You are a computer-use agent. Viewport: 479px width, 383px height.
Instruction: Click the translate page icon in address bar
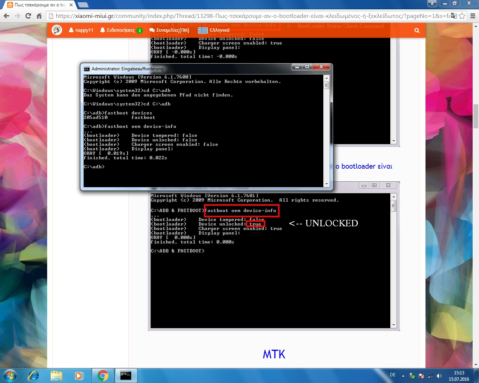454,16
